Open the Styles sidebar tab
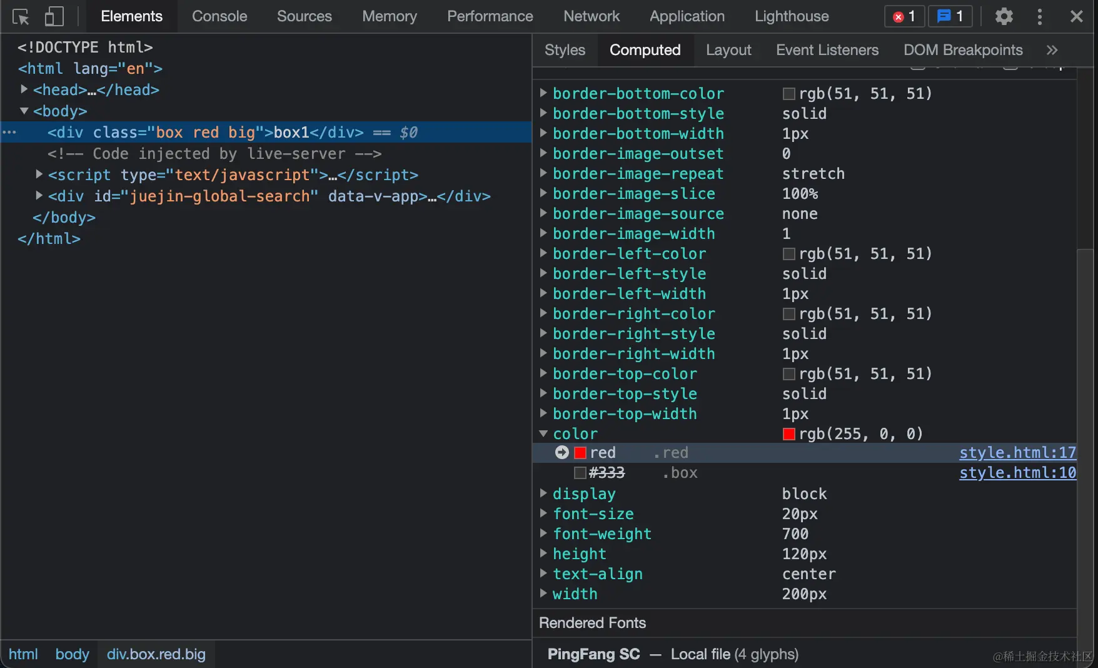This screenshot has height=668, width=1098. click(x=565, y=50)
